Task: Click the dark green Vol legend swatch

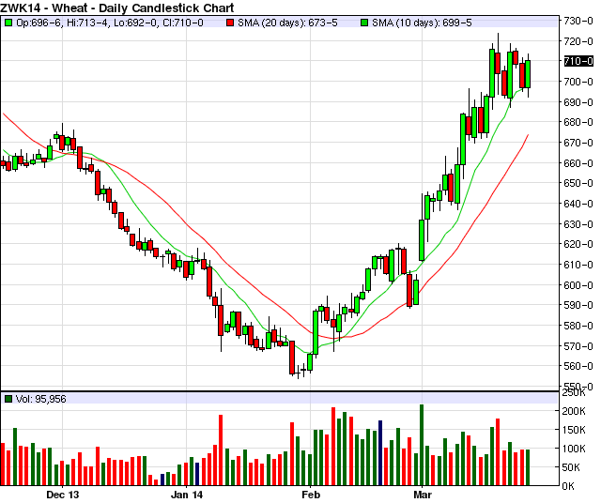Action: [x=8, y=399]
